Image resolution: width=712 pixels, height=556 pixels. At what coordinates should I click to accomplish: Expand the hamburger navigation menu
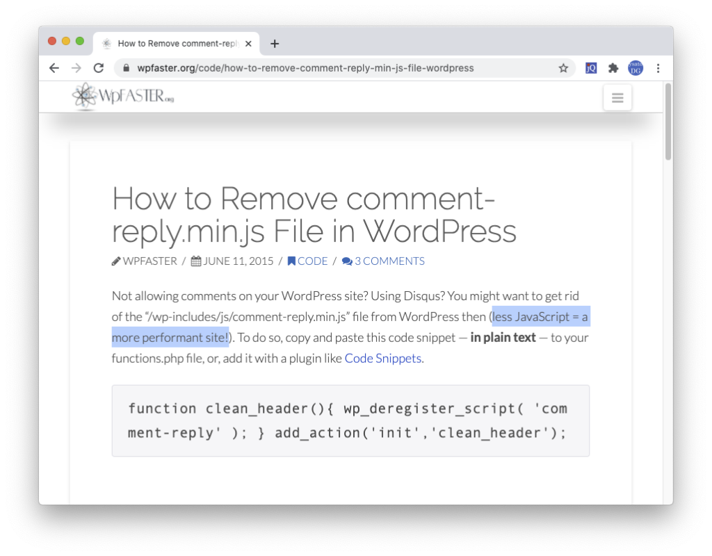617,98
